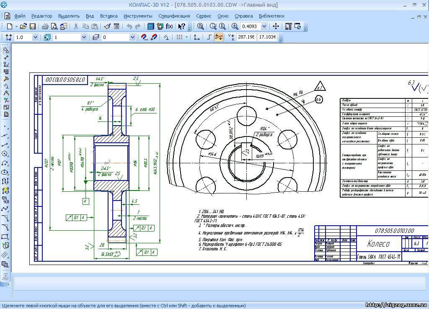Toggle snaps off with the magnet star icon
The image size is (429, 309).
(154, 37)
